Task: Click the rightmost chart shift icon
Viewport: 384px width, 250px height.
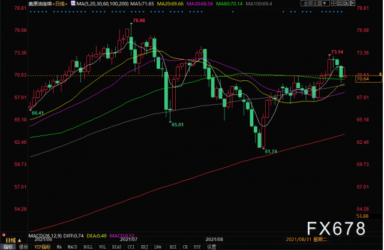Action: [352, 3]
